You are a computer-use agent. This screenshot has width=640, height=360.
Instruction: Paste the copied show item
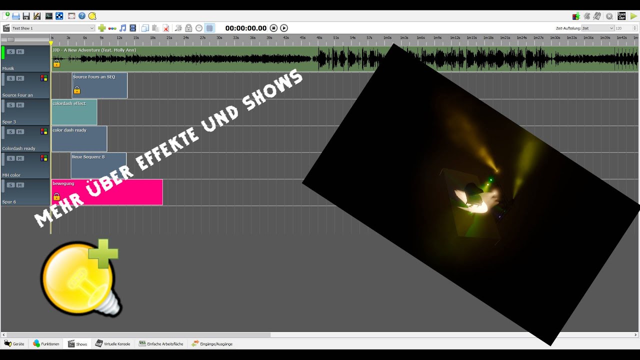(x=155, y=28)
